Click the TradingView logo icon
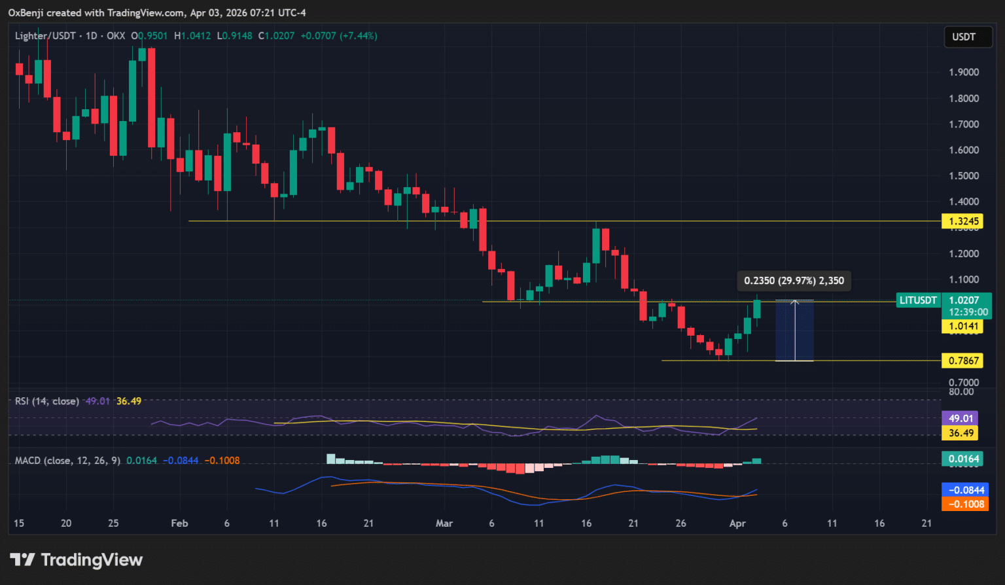The width and height of the screenshot is (1005, 585). (22, 559)
